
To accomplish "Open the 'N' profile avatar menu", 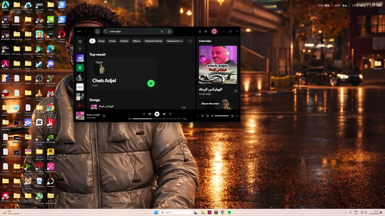I will click(x=214, y=31).
